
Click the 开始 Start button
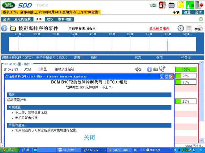point(9,150)
